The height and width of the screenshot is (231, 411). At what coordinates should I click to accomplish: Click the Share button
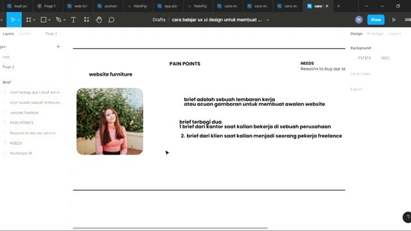376,20
